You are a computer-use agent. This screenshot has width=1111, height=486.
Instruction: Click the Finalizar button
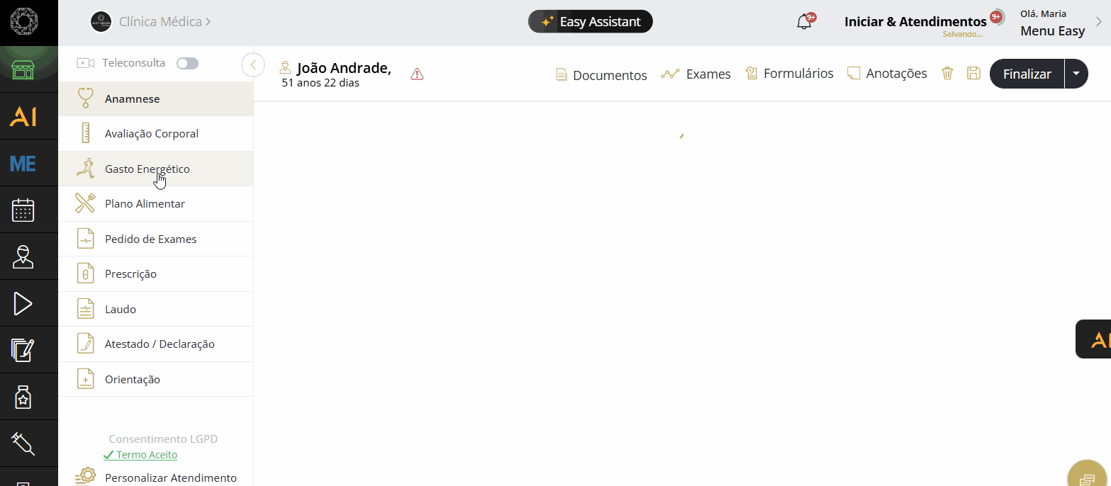[1027, 74]
